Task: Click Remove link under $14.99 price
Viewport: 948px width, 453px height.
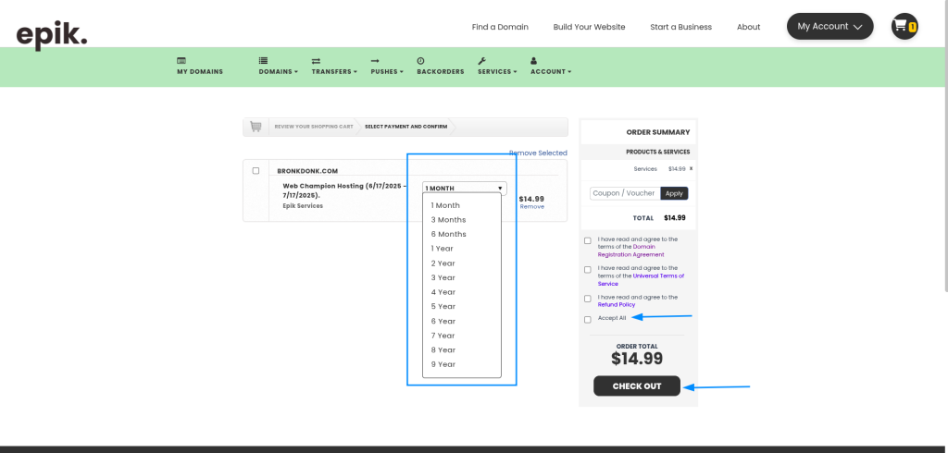Action: tap(532, 206)
